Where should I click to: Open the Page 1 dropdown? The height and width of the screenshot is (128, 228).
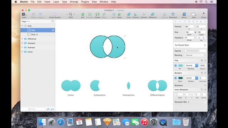[26, 21]
